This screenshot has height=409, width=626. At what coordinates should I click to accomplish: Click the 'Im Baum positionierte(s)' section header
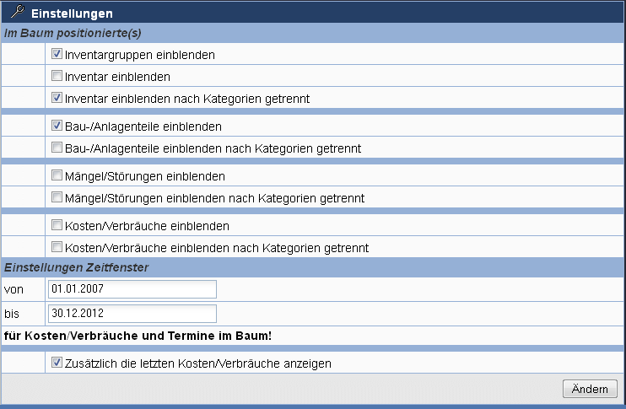72,33
